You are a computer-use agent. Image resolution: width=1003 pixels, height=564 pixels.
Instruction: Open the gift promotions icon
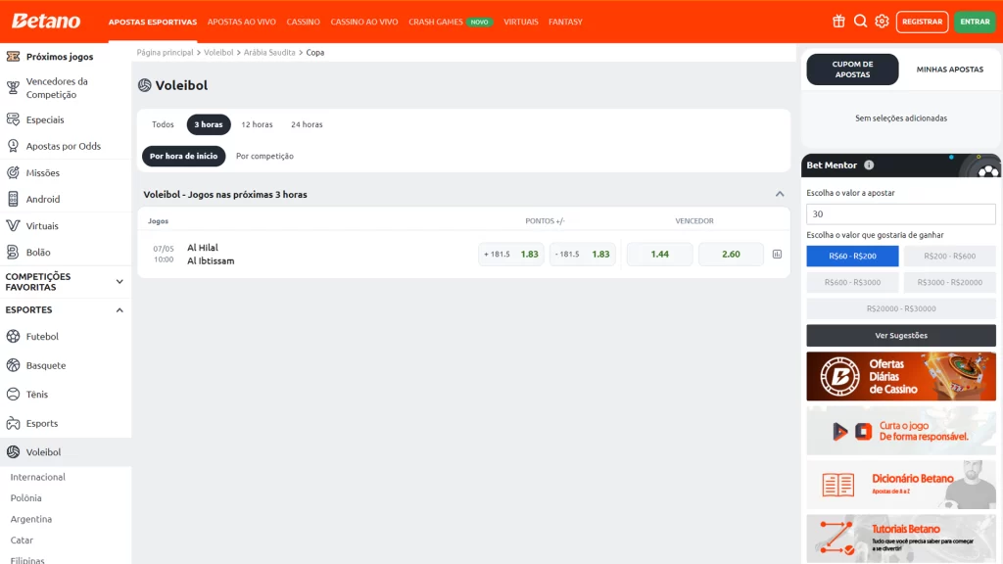pos(838,22)
